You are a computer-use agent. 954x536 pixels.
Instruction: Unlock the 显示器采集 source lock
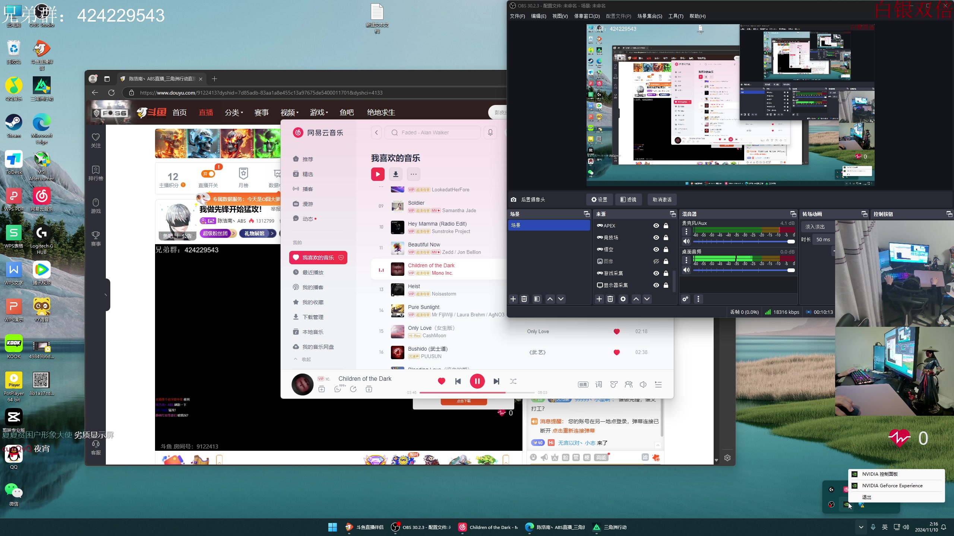[x=666, y=285]
